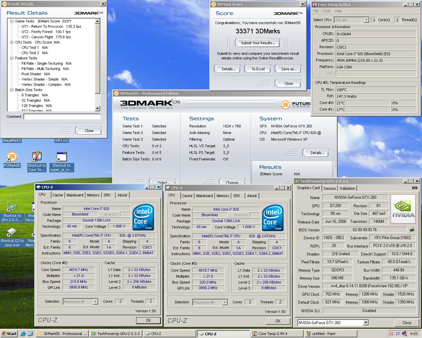Switch to Memory tab in right CPU-Z
This screenshot has height=338, width=422.
tap(223, 196)
